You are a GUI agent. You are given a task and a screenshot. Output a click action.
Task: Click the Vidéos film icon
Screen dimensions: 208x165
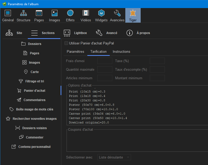[86, 15]
